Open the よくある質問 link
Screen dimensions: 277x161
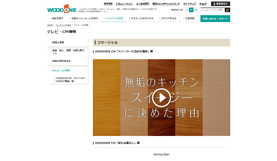[143, 4]
